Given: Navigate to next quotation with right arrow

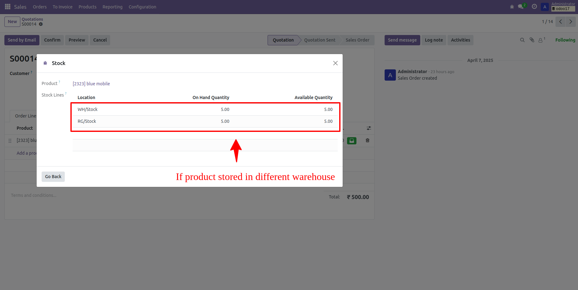Looking at the screenshot, I should (x=570, y=22).
